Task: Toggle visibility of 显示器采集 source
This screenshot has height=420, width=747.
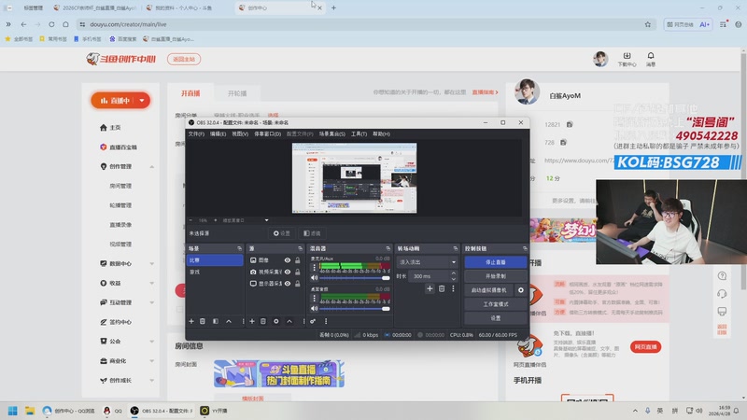Action: (288, 284)
